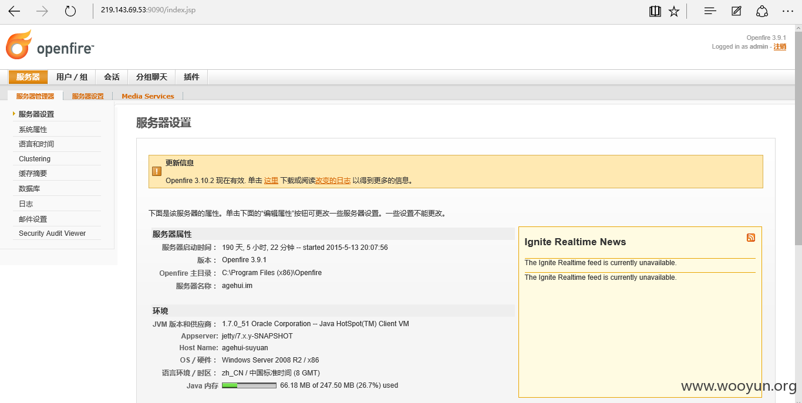Click the server name agehui.im

pos(237,286)
